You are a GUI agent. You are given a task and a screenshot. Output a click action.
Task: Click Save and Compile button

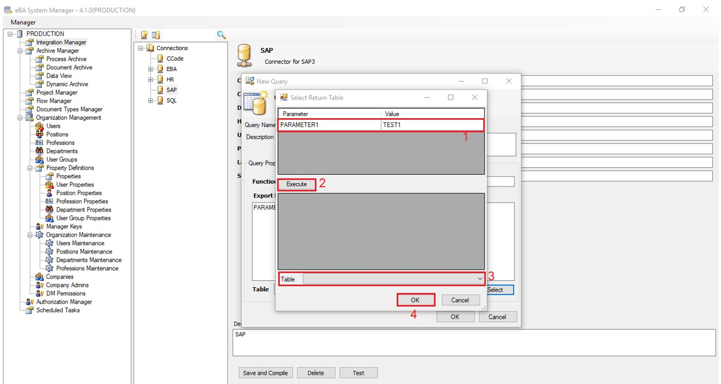pyautogui.click(x=265, y=373)
